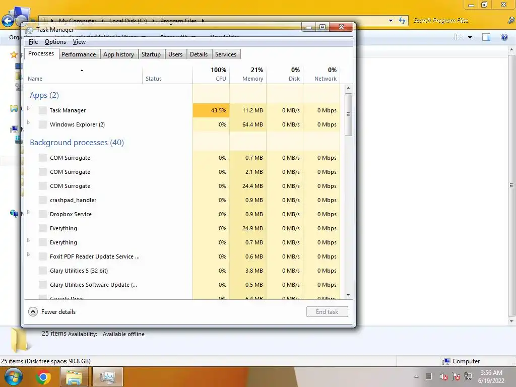Click the crashpad_handler process icon
The width and height of the screenshot is (516, 387).
pos(42,200)
